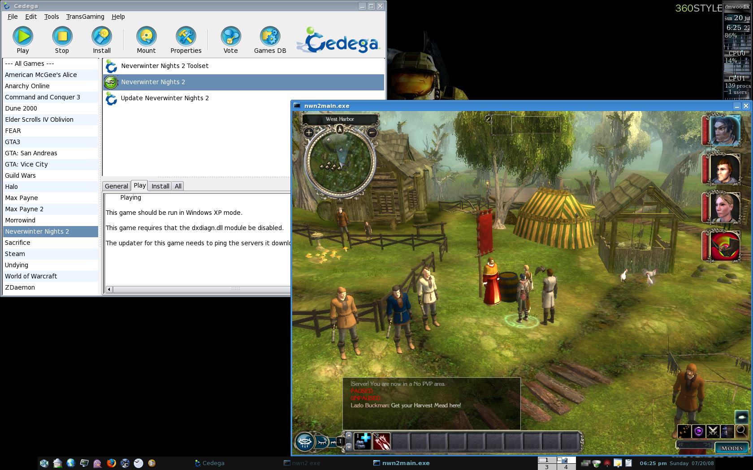Zoom in the minimap with plus button
The width and height of the screenshot is (753, 470).
[x=309, y=132]
